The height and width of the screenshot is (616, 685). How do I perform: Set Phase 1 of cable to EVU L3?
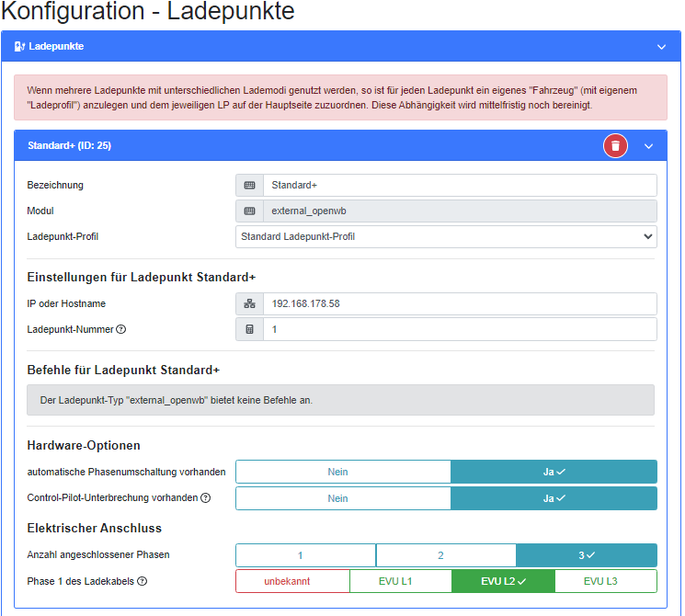point(606,581)
